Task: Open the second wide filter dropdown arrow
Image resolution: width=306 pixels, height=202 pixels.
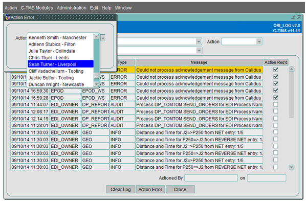Action: point(199,51)
